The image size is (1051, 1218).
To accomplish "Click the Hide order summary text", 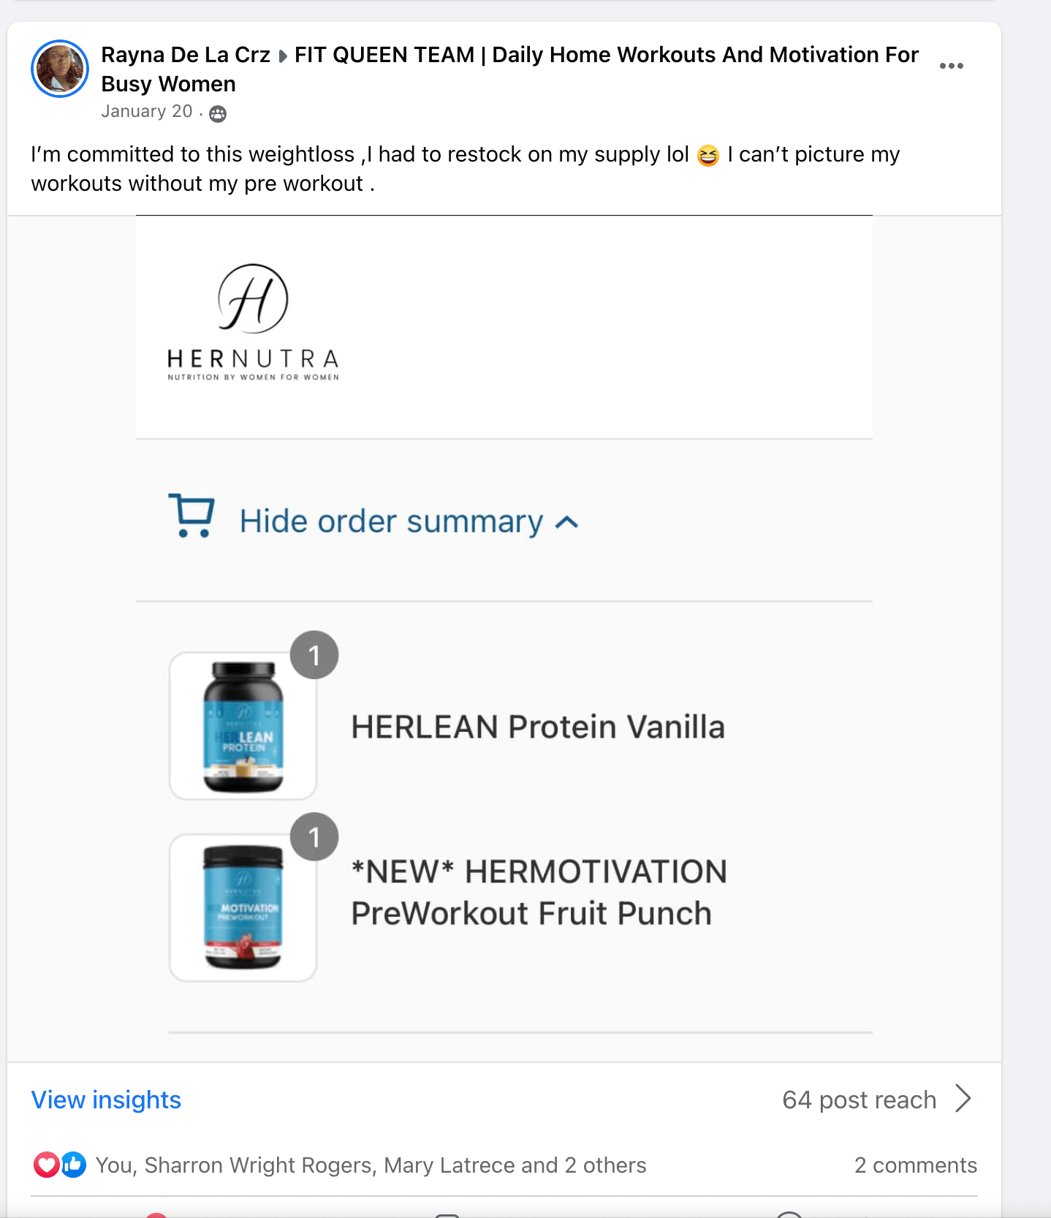I will (x=391, y=522).
